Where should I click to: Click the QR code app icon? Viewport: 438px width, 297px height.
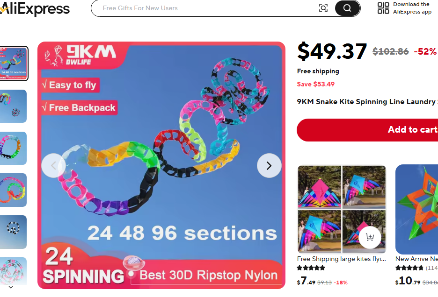coord(383,8)
